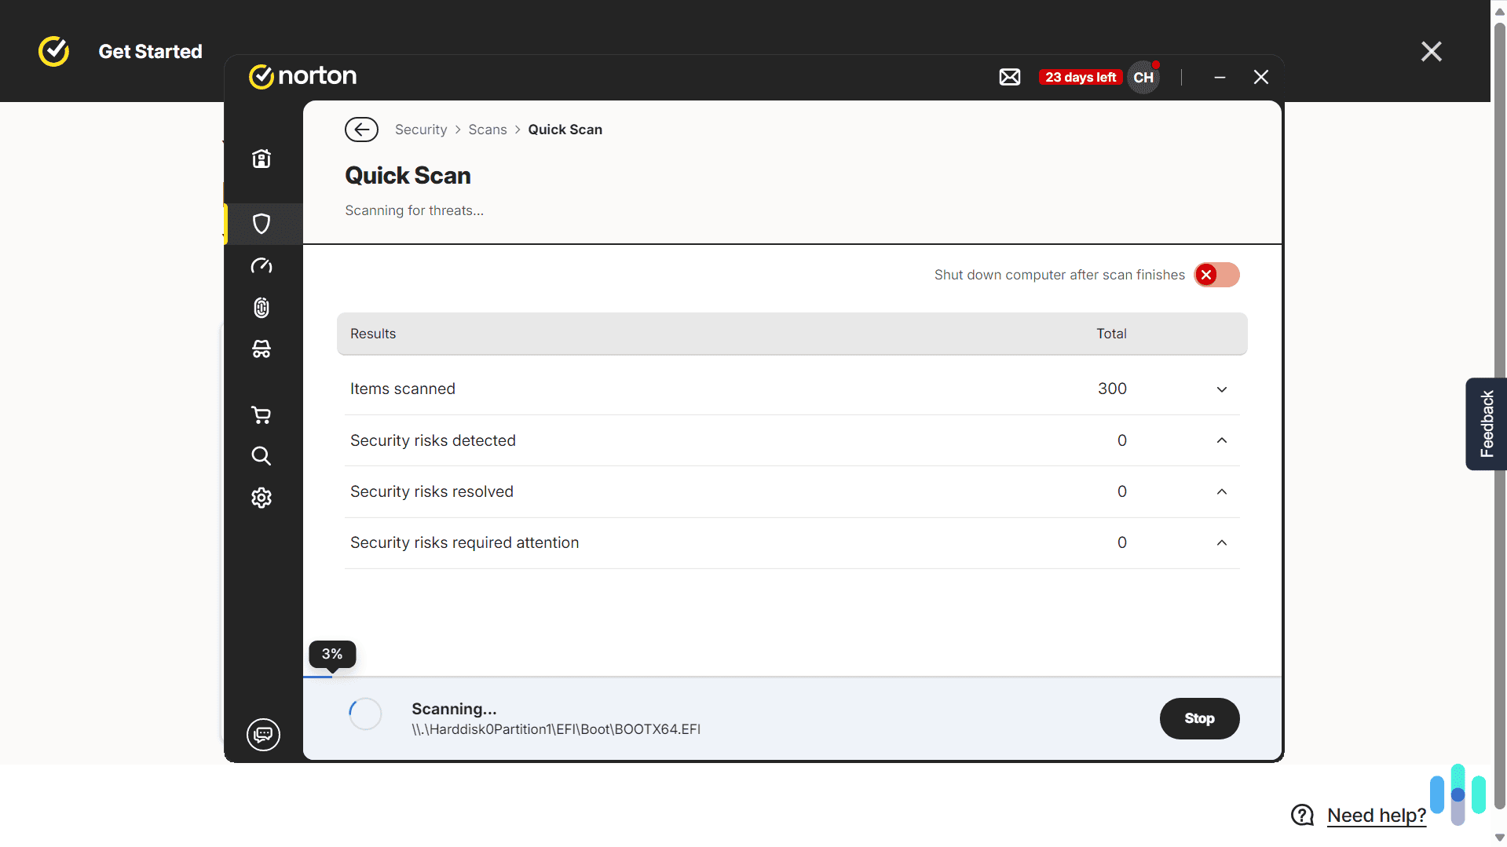Go to Scans breadcrumb
The height and width of the screenshot is (847, 1507).
click(x=488, y=130)
